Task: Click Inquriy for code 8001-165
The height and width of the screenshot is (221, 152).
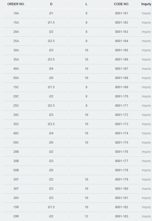Action: click(x=146, y=50)
